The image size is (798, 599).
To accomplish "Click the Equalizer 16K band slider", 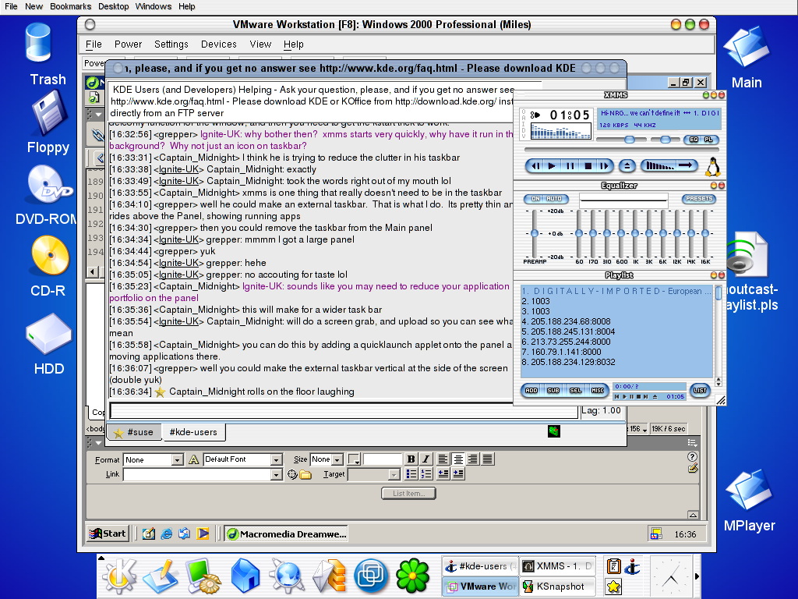I will click(x=705, y=233).
